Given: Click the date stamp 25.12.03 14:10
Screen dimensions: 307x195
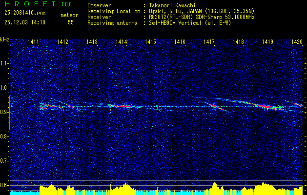Looking at the screenshot, I should tap(25, 22).
